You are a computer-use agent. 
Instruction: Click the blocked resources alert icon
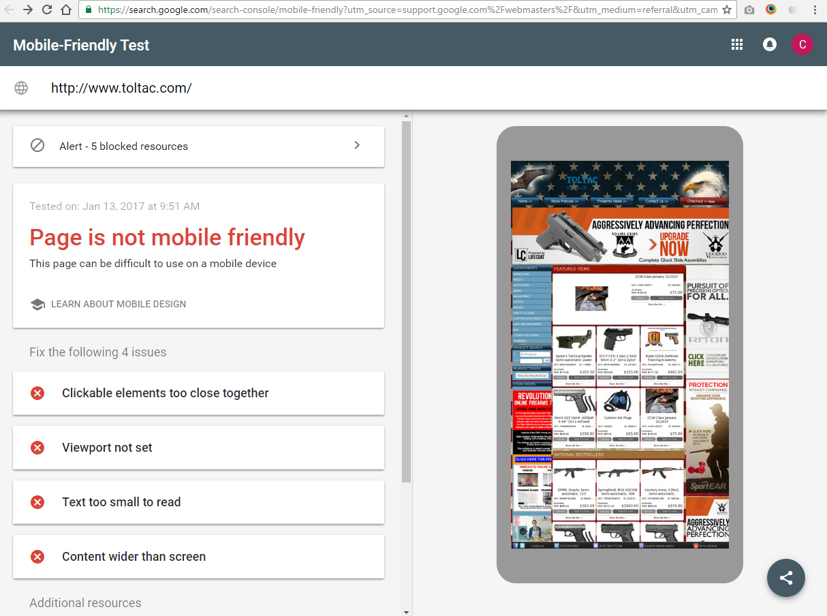[x=37, y=145]
